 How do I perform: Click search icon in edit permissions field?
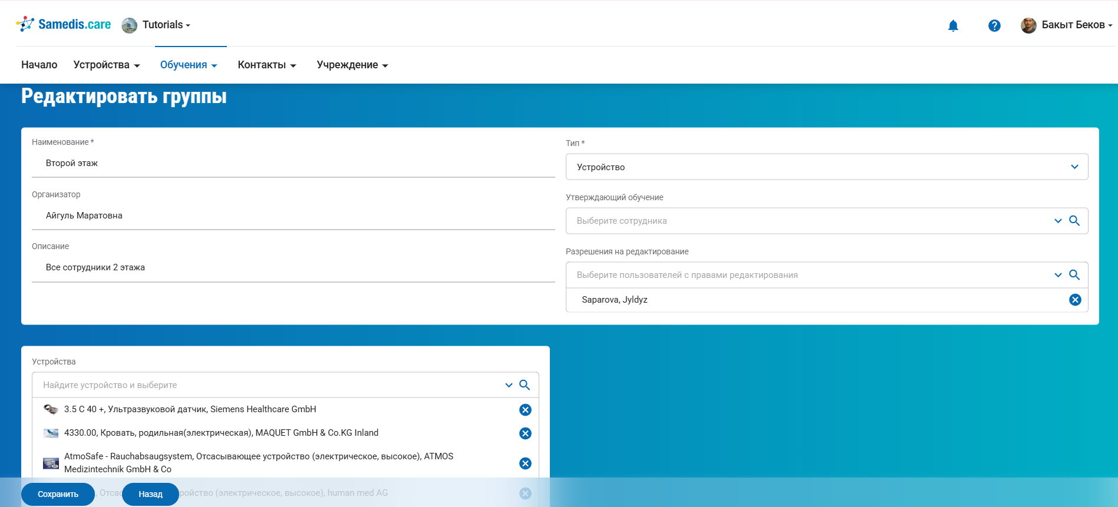(1074, 275)
